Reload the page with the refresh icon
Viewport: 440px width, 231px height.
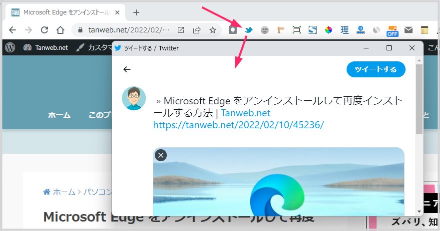point(44,30)
